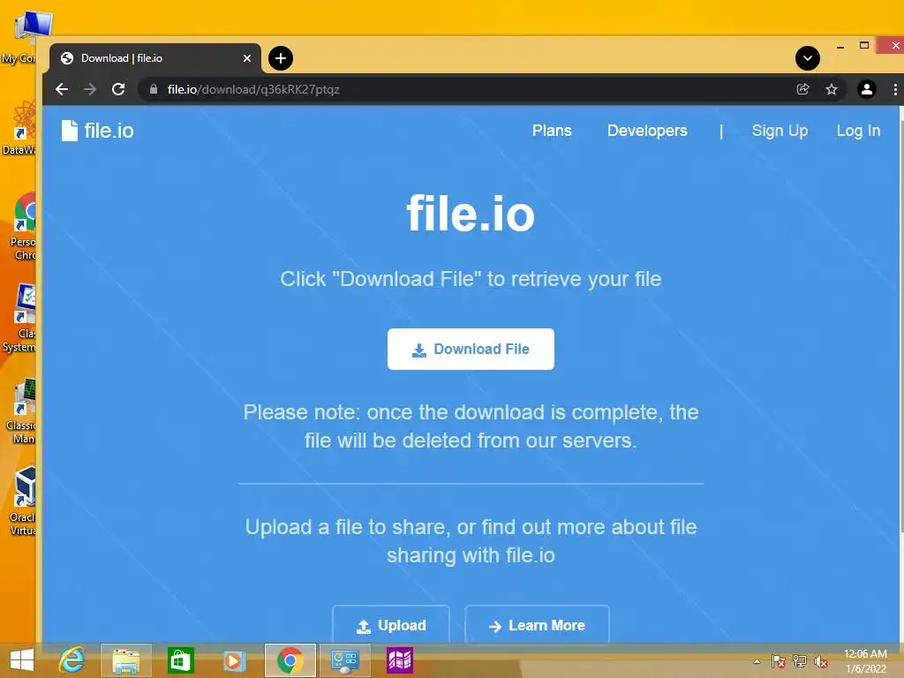Launch Internet Explorer from taskbar
Screen dimensions: 904x678
click(72, 660)
